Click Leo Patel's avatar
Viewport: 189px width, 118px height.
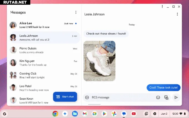(x=13, y=88)
